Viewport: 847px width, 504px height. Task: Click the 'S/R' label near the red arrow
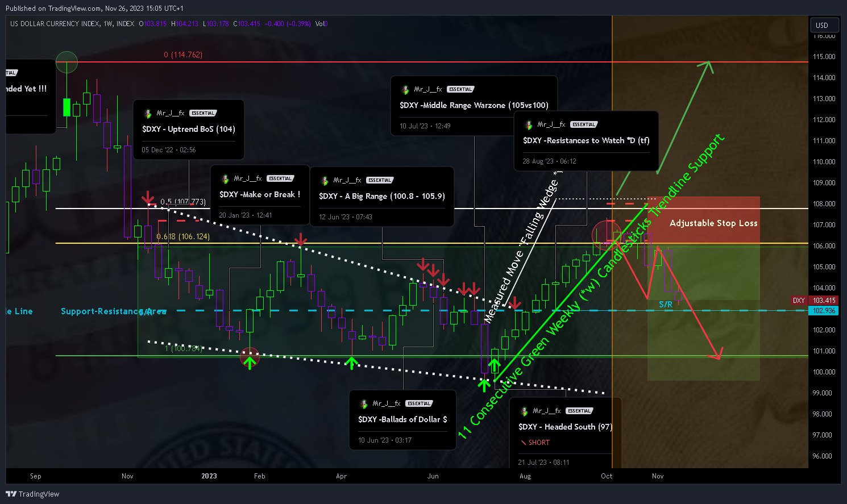[666, 305]
